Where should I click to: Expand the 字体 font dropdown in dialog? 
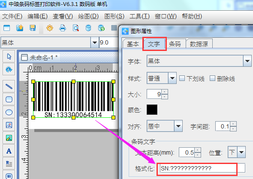(x=247, y=61)
